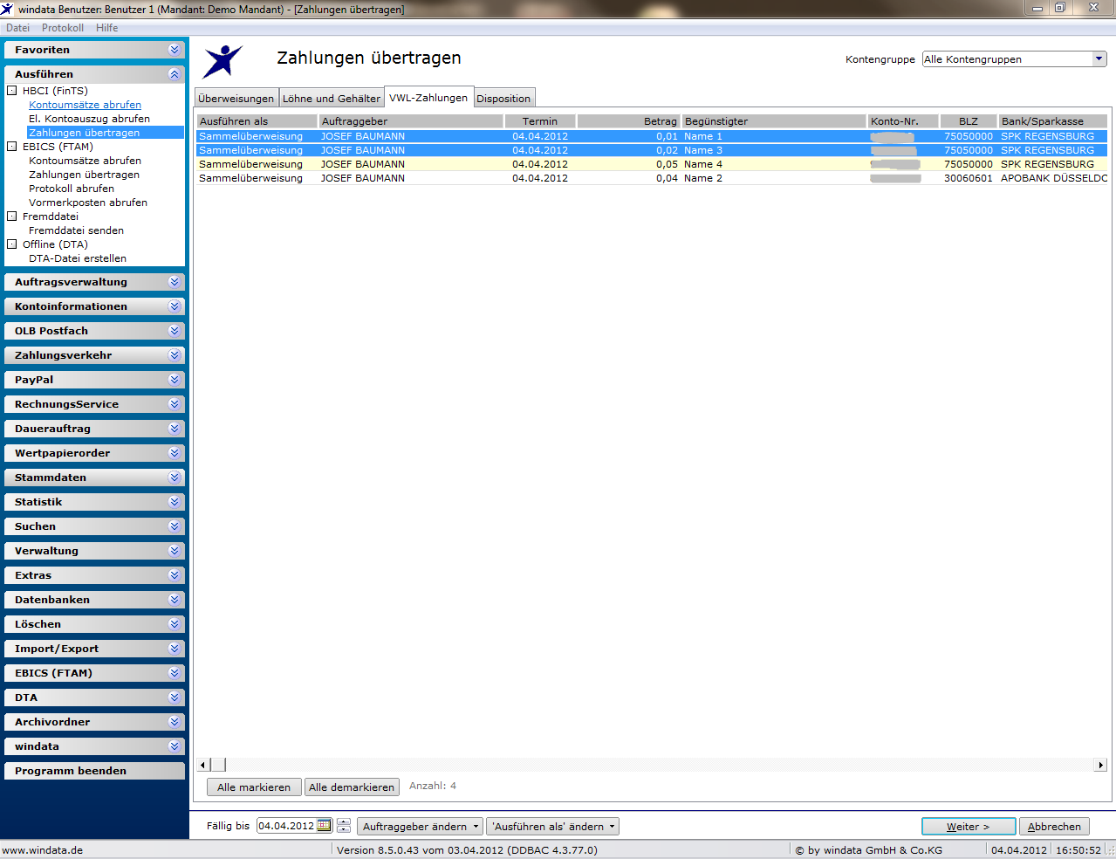Expand the Favoriten sidebar section
This screenshot has width=1116, height=859.
(175, 50)
